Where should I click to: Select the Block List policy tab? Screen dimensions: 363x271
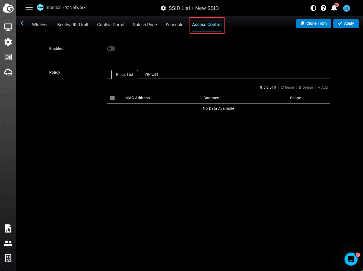tap(125, 75)
